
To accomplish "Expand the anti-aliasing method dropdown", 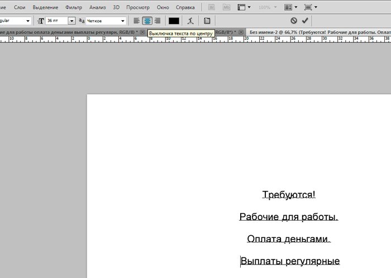I will 123,21.
